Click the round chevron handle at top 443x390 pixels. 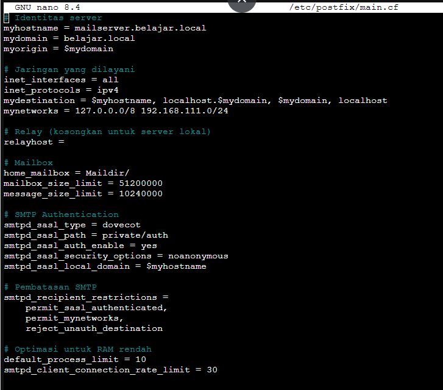(242, 3)
